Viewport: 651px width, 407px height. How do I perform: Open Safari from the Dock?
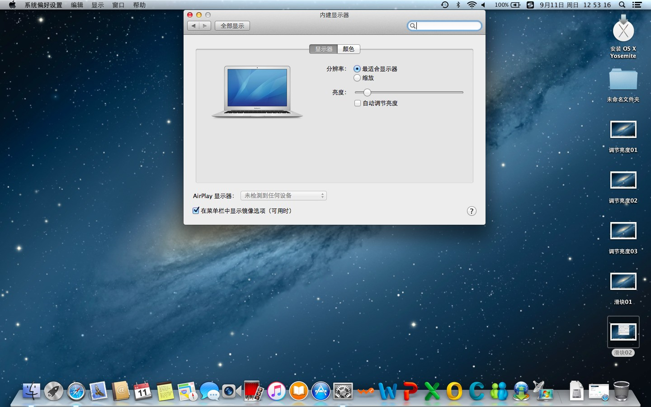point(75,391)
